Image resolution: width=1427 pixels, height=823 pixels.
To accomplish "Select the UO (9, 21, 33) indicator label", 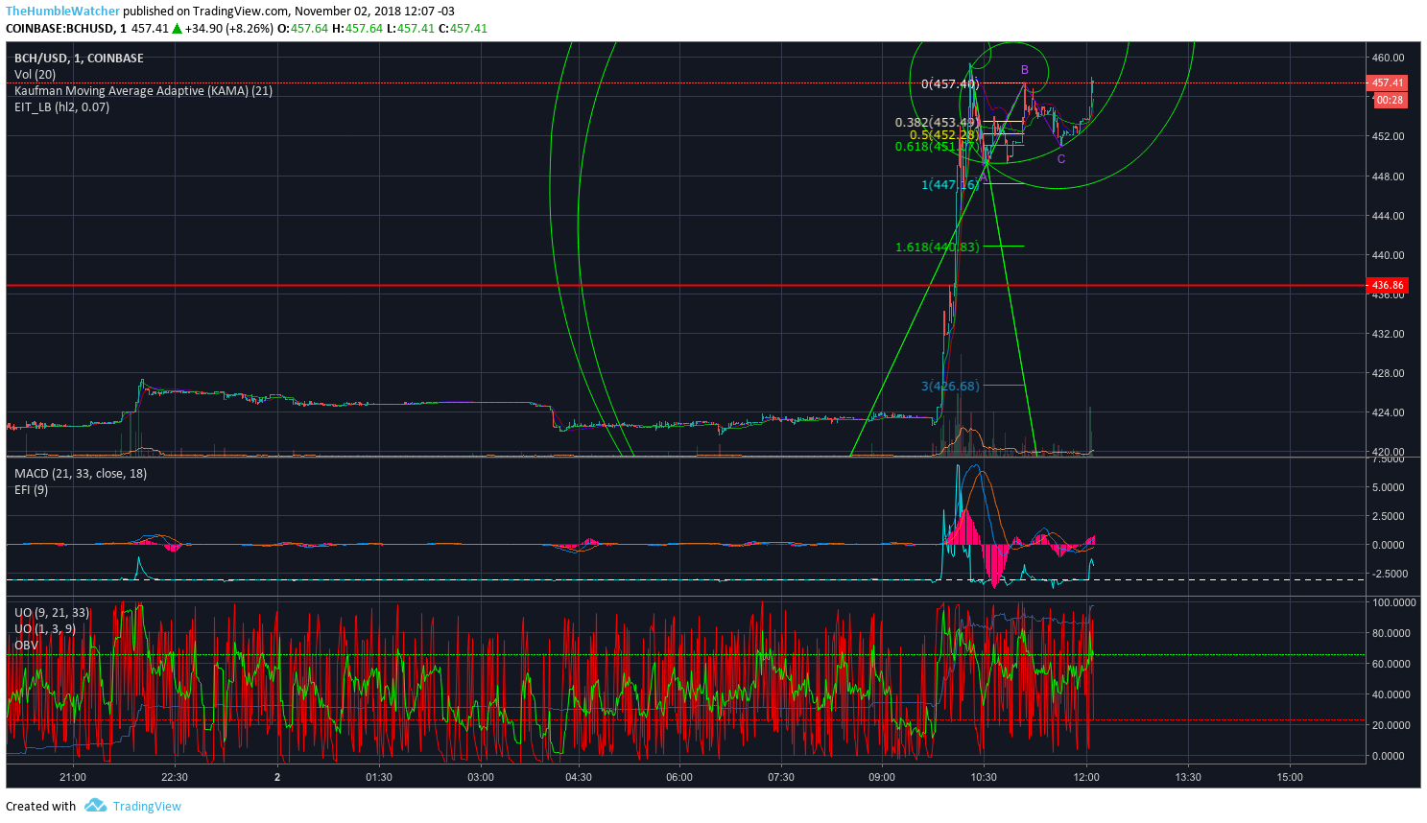I will [52, 612].
